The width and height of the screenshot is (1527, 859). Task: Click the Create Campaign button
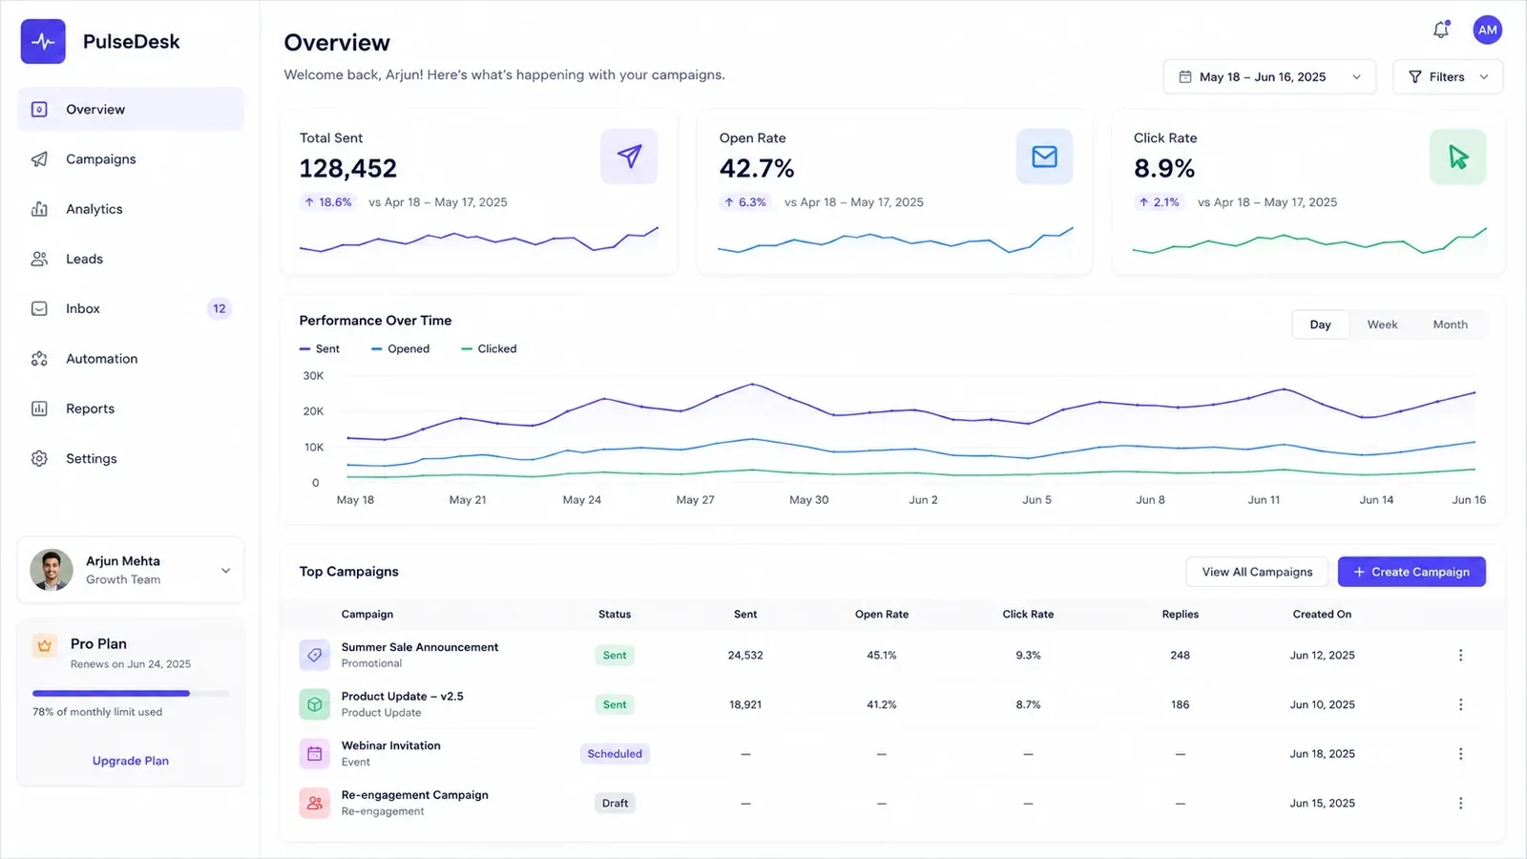click(x=1412, y=572)
